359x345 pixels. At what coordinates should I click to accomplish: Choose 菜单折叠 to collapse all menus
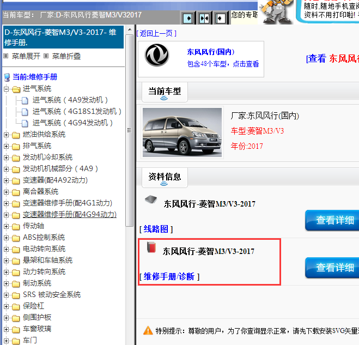point(66,56)
